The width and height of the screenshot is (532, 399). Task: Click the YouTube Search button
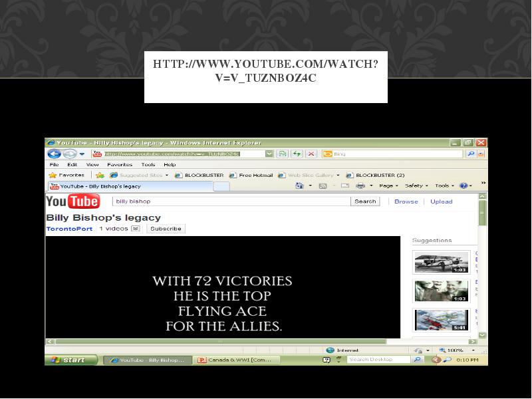tap(365, 201)
